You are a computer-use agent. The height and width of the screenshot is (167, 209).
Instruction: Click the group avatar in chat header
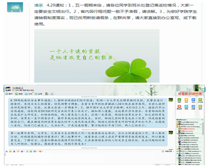pyautogui.click(x=7, y=87)
